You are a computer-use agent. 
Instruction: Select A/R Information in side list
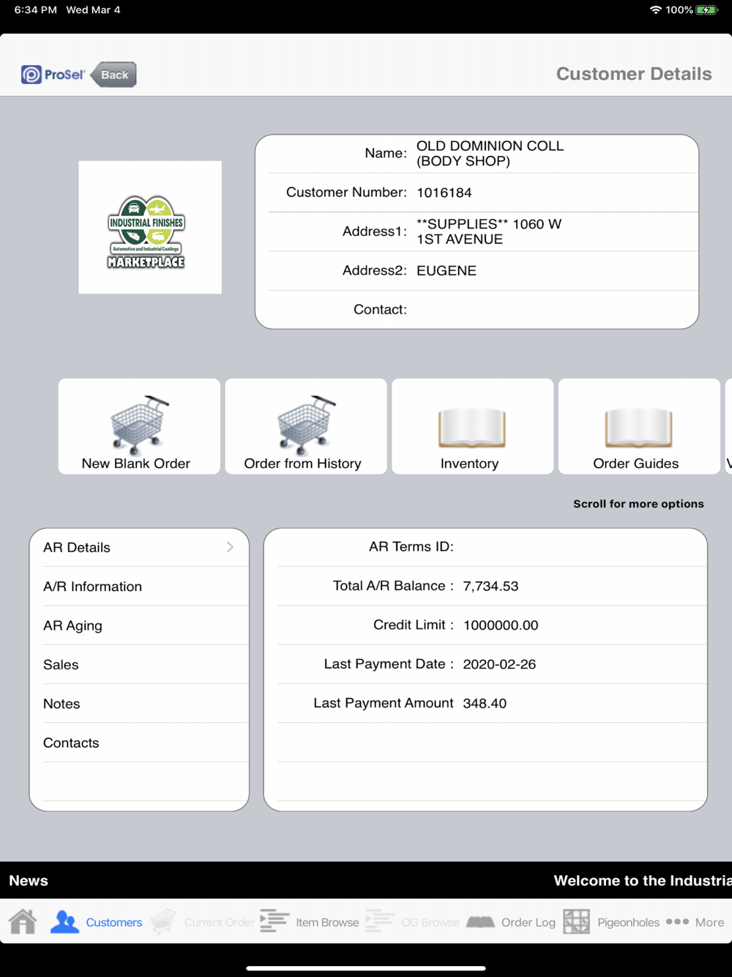click(x=139, y=587)
